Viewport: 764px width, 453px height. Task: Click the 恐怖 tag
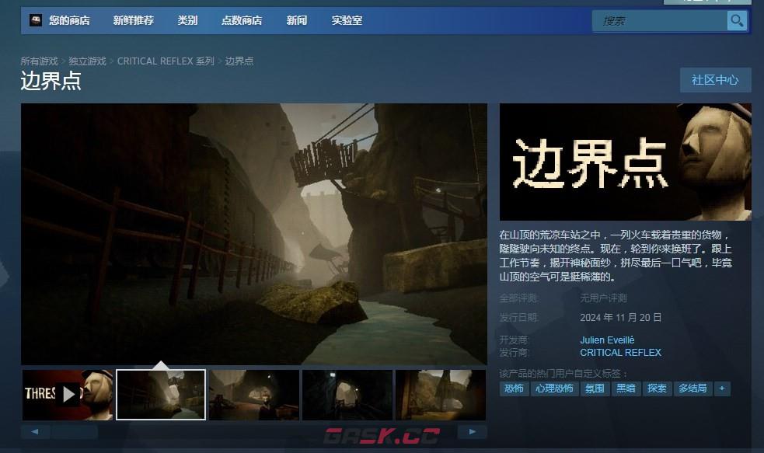click(x=513, y=389)
